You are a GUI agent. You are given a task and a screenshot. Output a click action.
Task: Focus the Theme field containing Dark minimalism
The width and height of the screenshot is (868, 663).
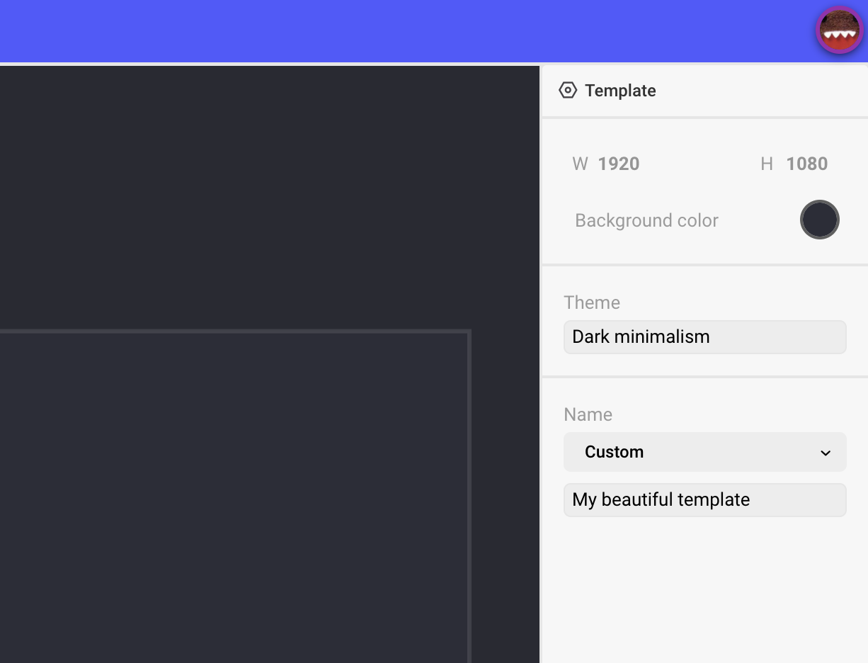click(704, 337)
